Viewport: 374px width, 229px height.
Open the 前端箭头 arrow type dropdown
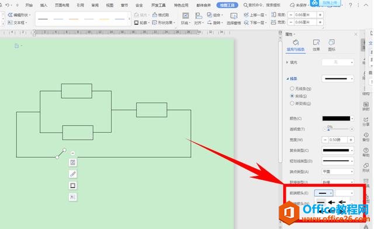tap(324, 193)
